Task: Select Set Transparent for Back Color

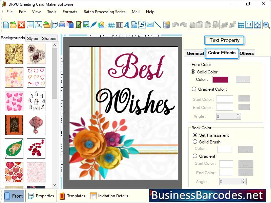Action: [195, 135]
